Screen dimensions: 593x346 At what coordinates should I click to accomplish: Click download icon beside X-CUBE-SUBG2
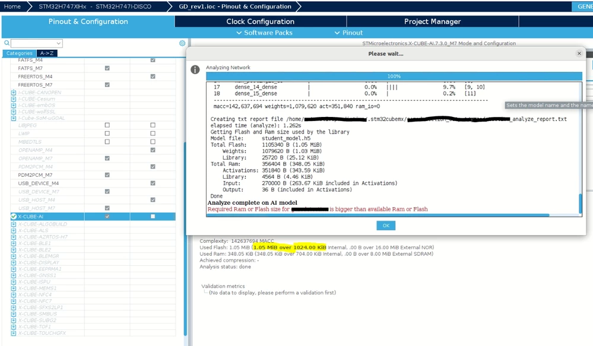[14, 320]
